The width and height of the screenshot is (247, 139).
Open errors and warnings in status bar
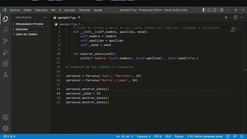coord(9,136)
